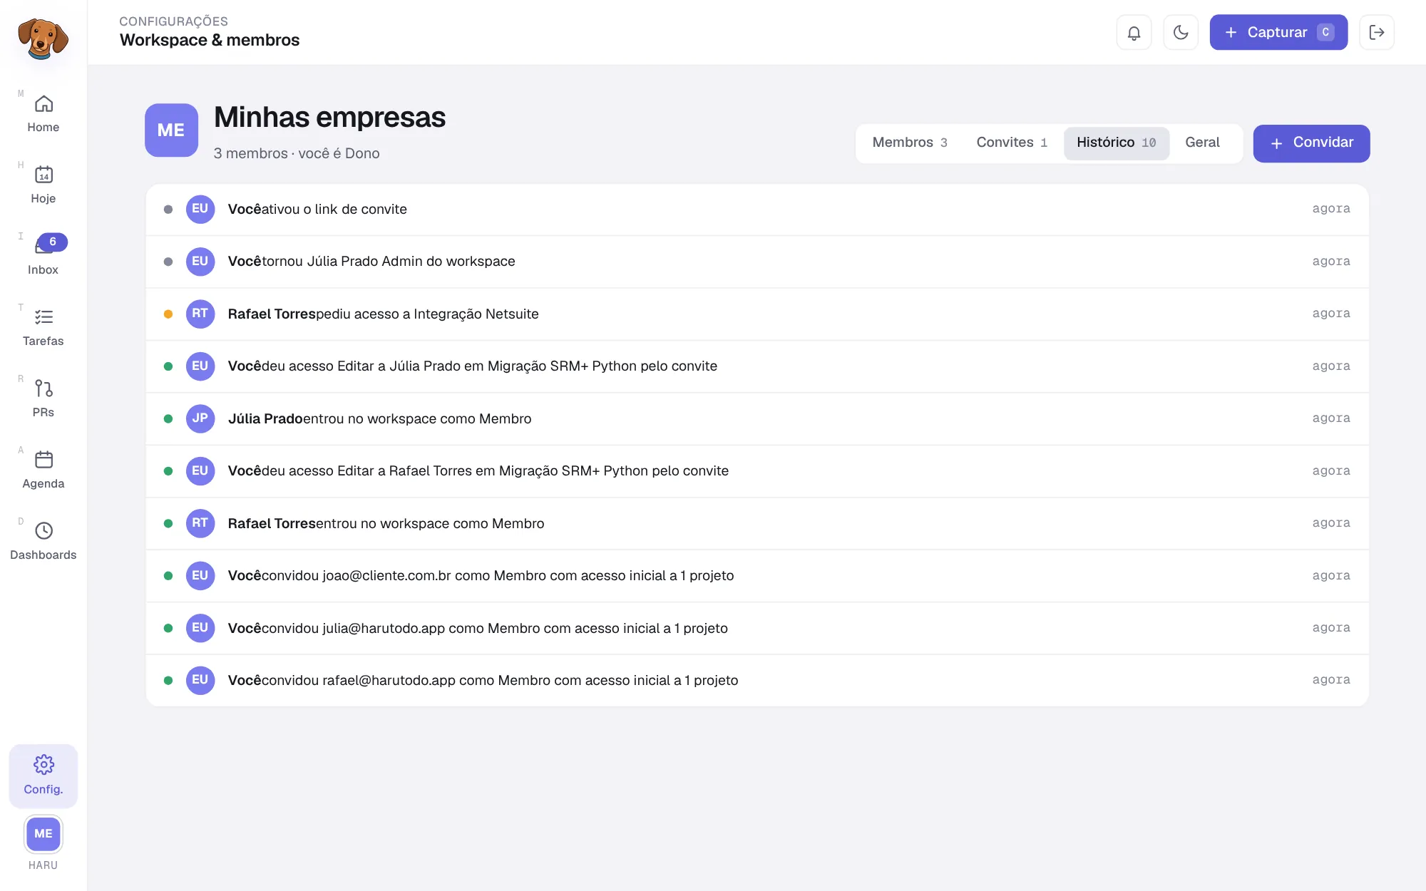Switch to Membros tab

click(910, 143)
